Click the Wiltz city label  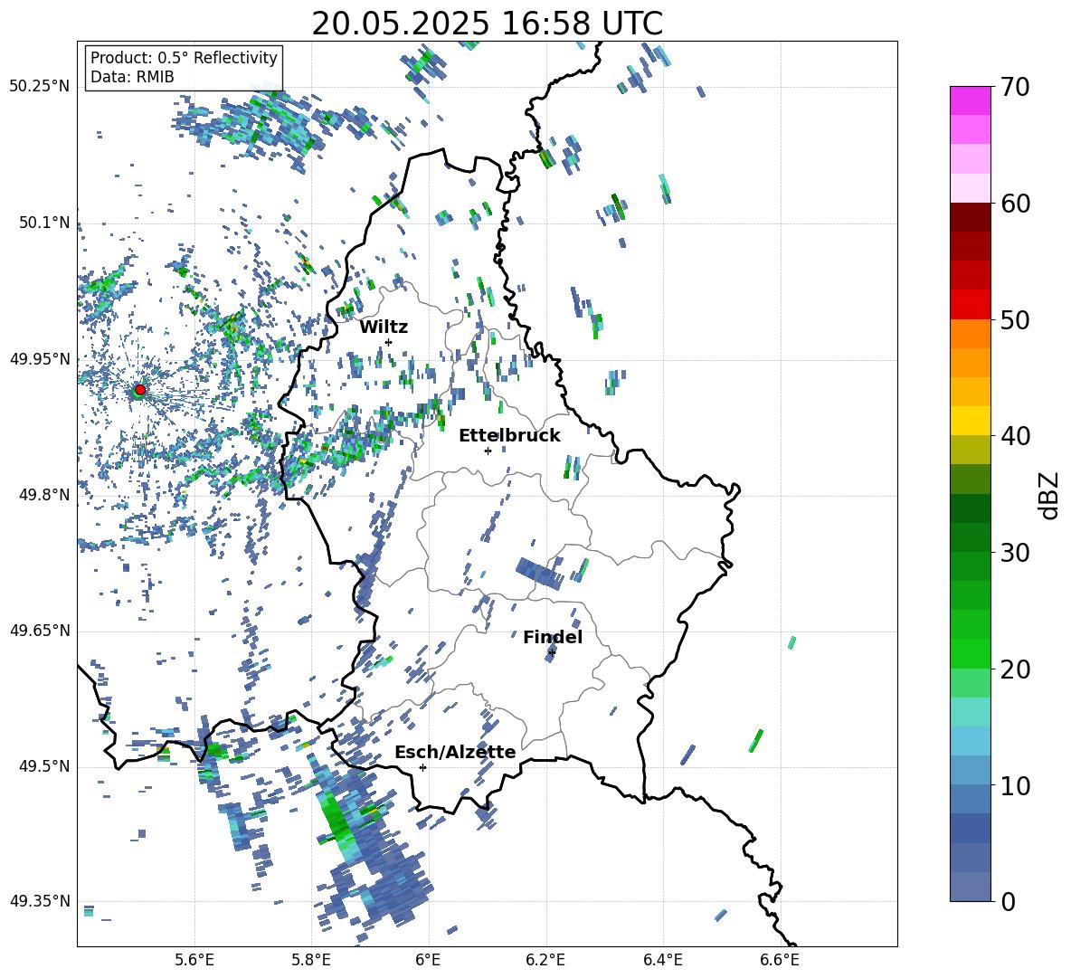click(384, 328)
